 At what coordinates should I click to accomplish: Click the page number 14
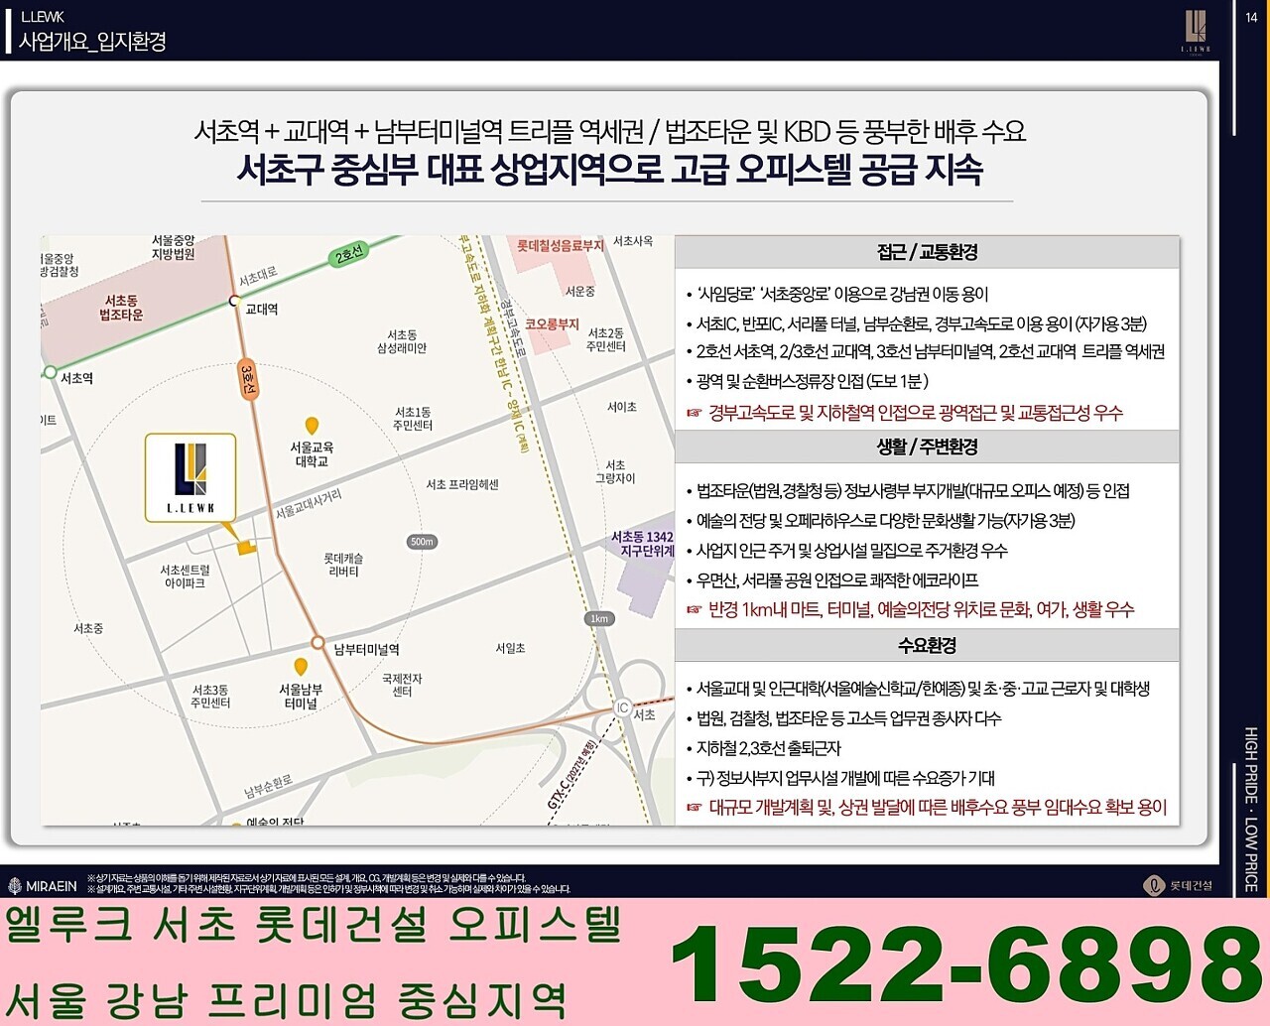1251,17
